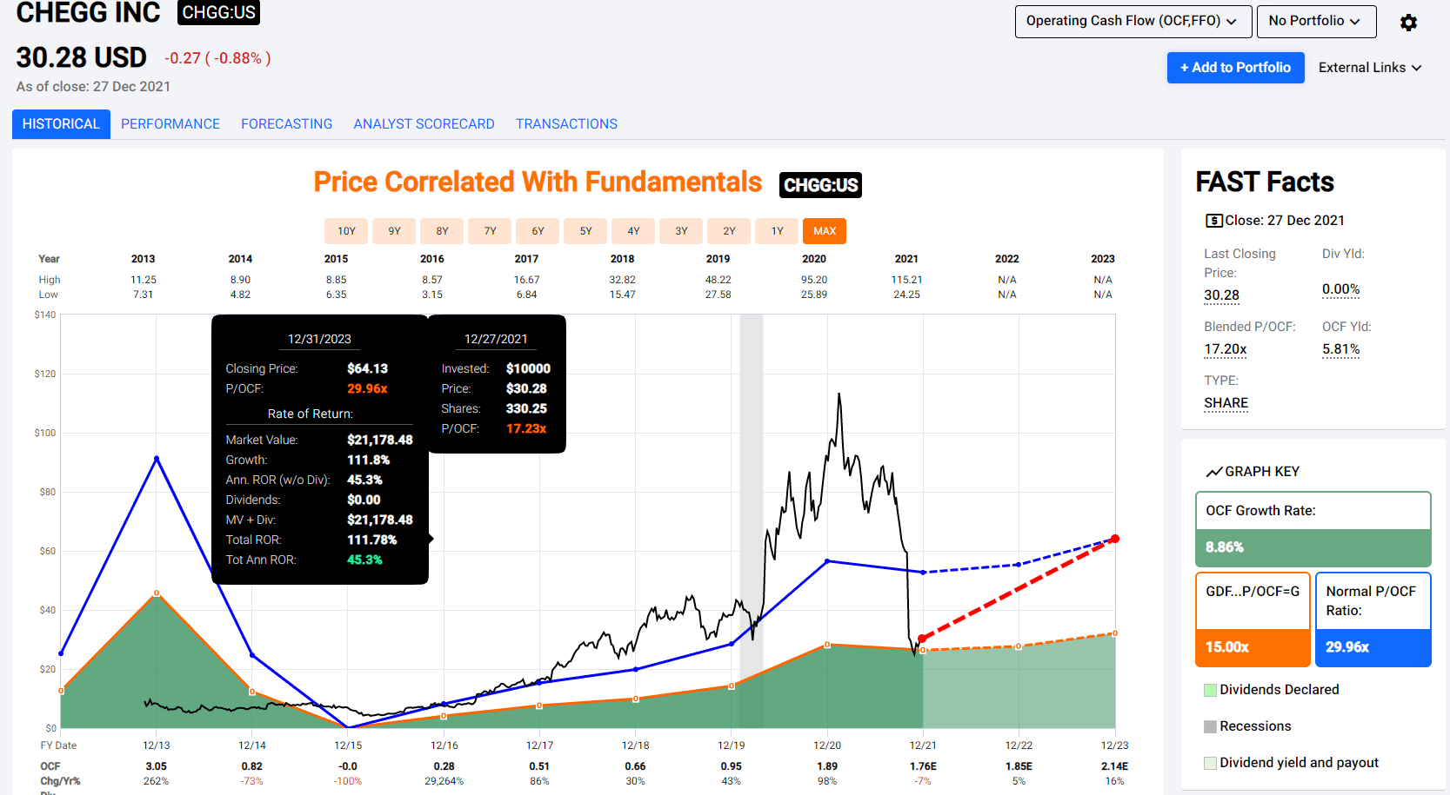1450x795 pixels.
Task: Select the MAX time range
Action: click(x=825, y=231)
